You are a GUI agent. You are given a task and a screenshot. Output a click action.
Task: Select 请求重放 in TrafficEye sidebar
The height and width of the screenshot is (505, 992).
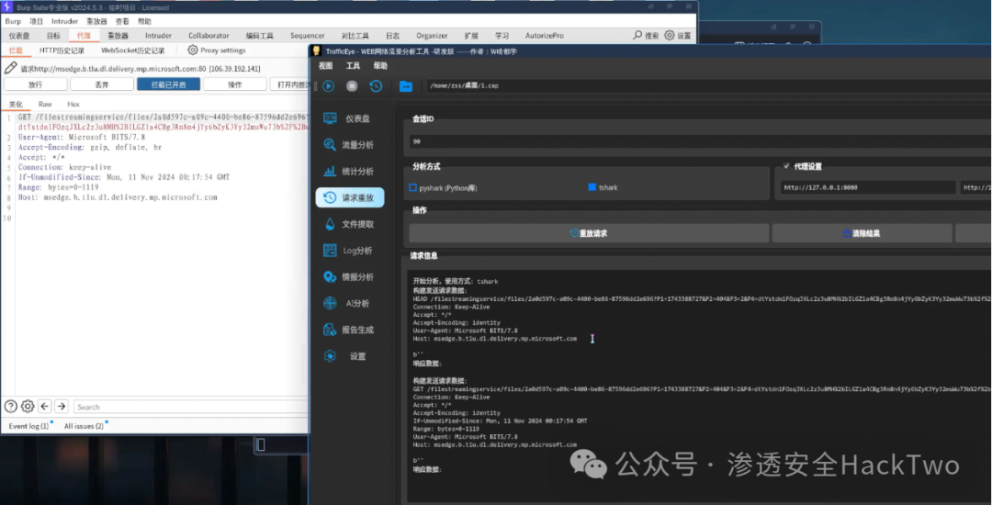coord(350,197)
